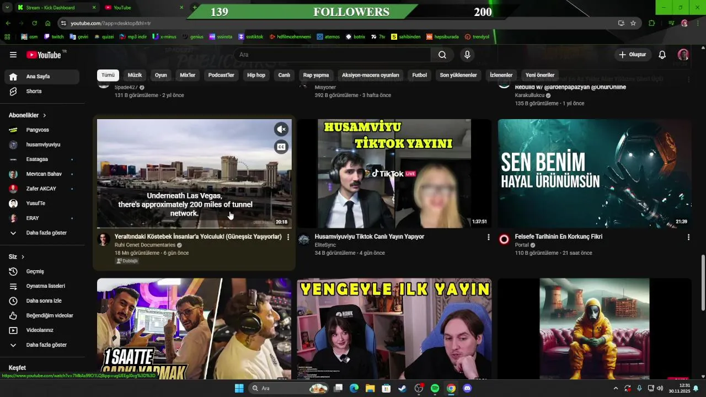Click the YouTube search input field
Viewport: 706px width, 397px height.
(x=332, y=55)
